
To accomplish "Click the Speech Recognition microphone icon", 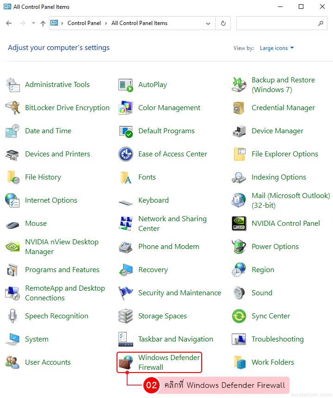I will 12,316.
